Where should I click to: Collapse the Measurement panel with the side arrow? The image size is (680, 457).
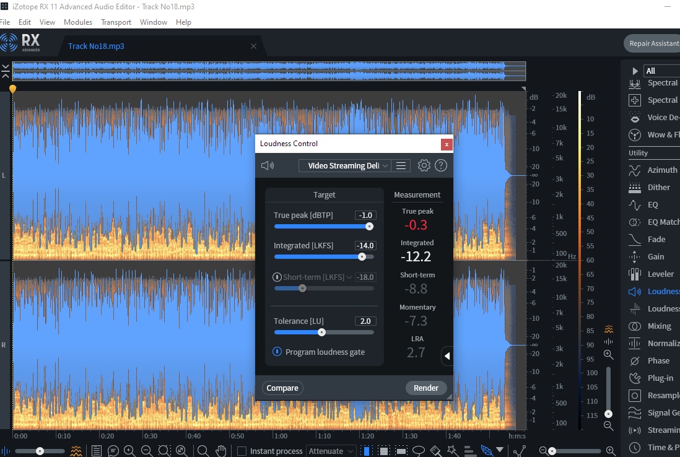[x=447, y=356]
